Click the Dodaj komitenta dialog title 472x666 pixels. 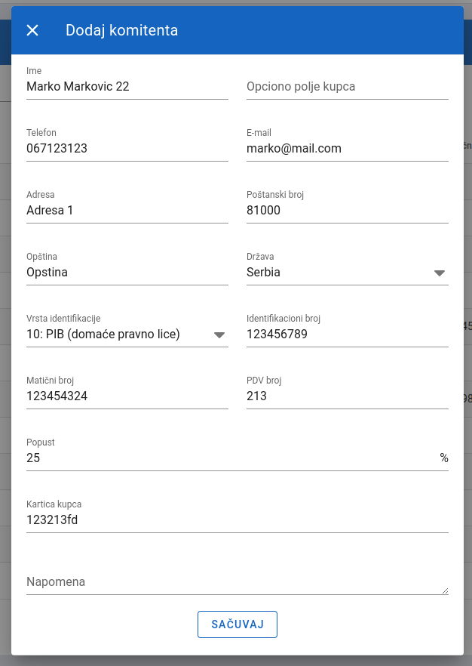click(121, 30)
